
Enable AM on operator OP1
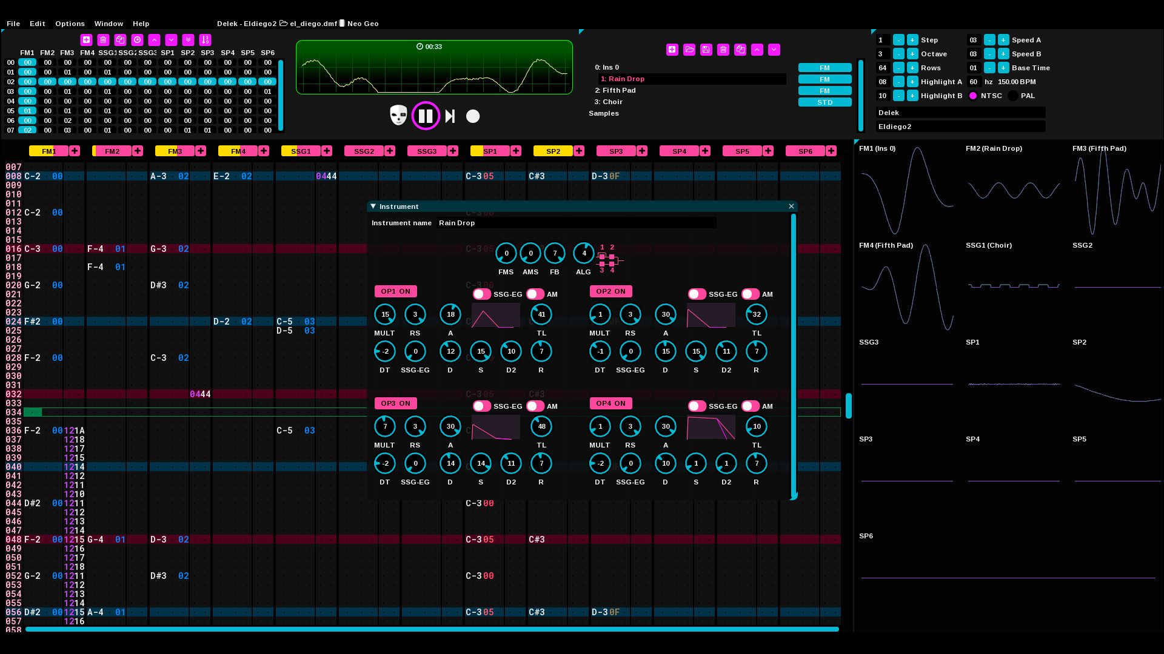click(535, 294)
